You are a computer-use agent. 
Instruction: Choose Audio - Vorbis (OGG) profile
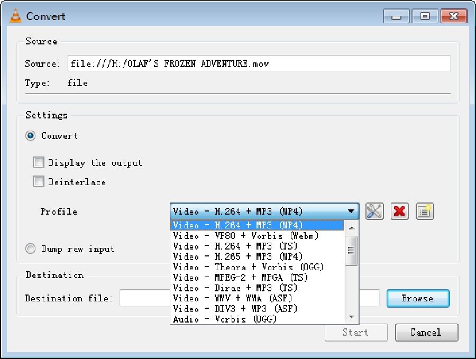pyautogui.click(x=258, y=319)
